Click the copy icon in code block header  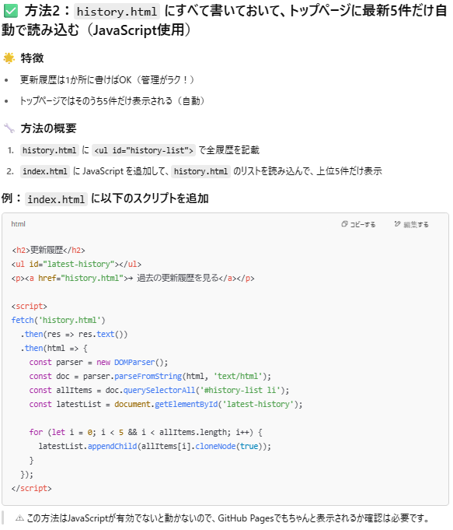click(x=344, y=224)
